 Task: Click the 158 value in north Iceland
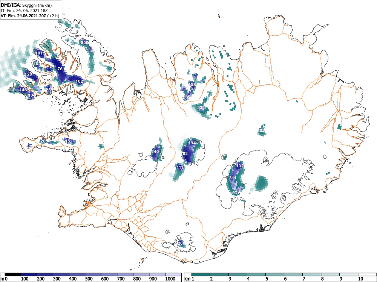pos(193,84)
